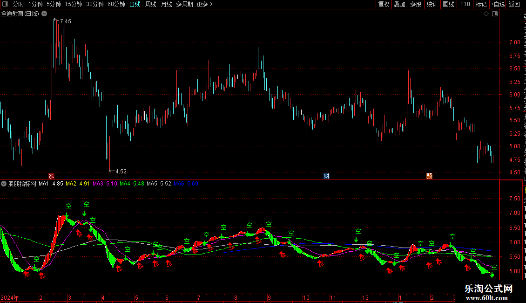Click the diamond icon in chart header

coord(486,14)
